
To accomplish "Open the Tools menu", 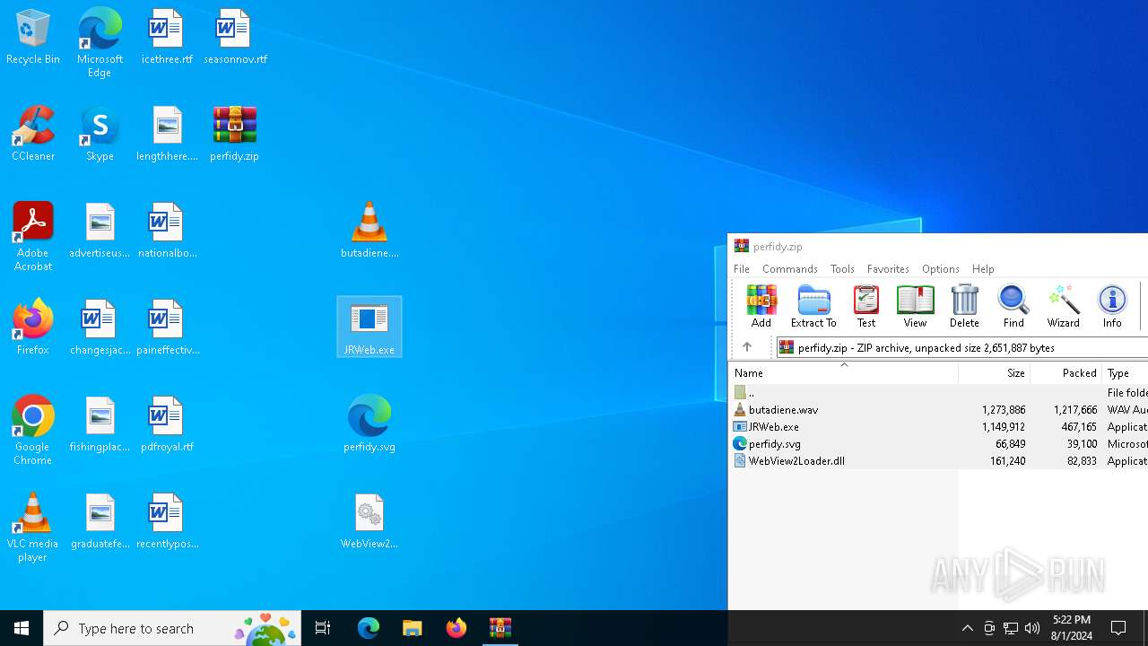I will click(842, 269).
